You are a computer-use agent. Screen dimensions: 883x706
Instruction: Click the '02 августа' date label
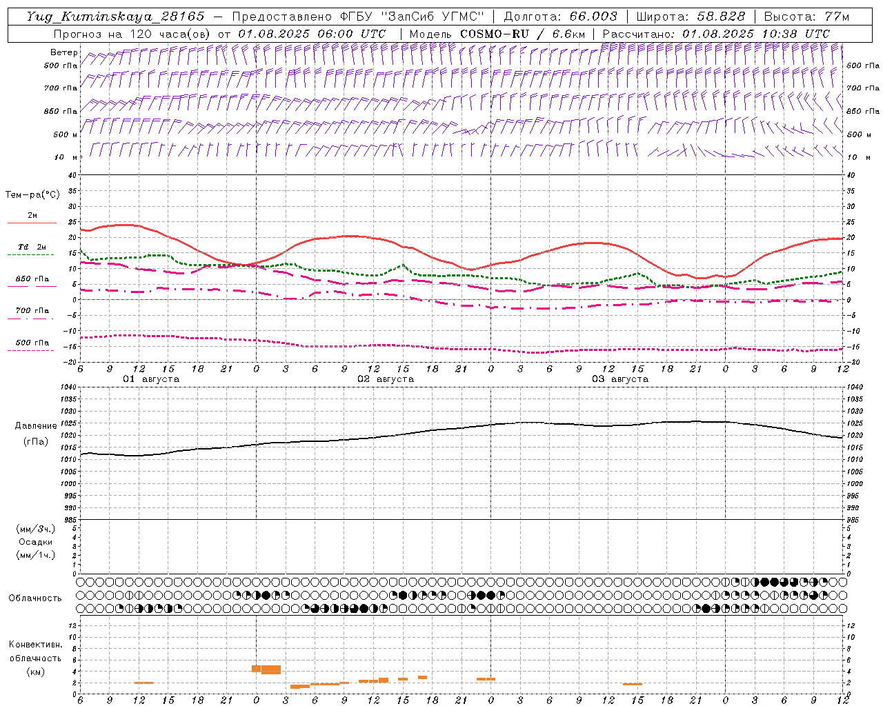click(386, 379)
